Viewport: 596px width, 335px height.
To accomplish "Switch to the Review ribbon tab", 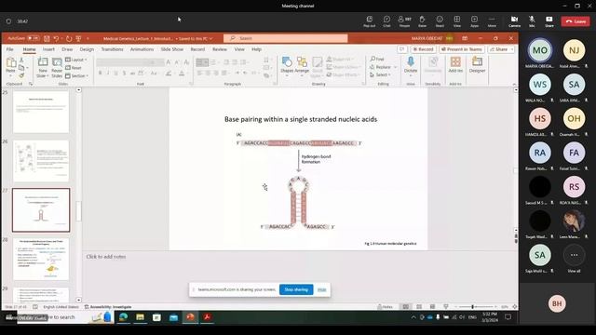I will 220,49.
